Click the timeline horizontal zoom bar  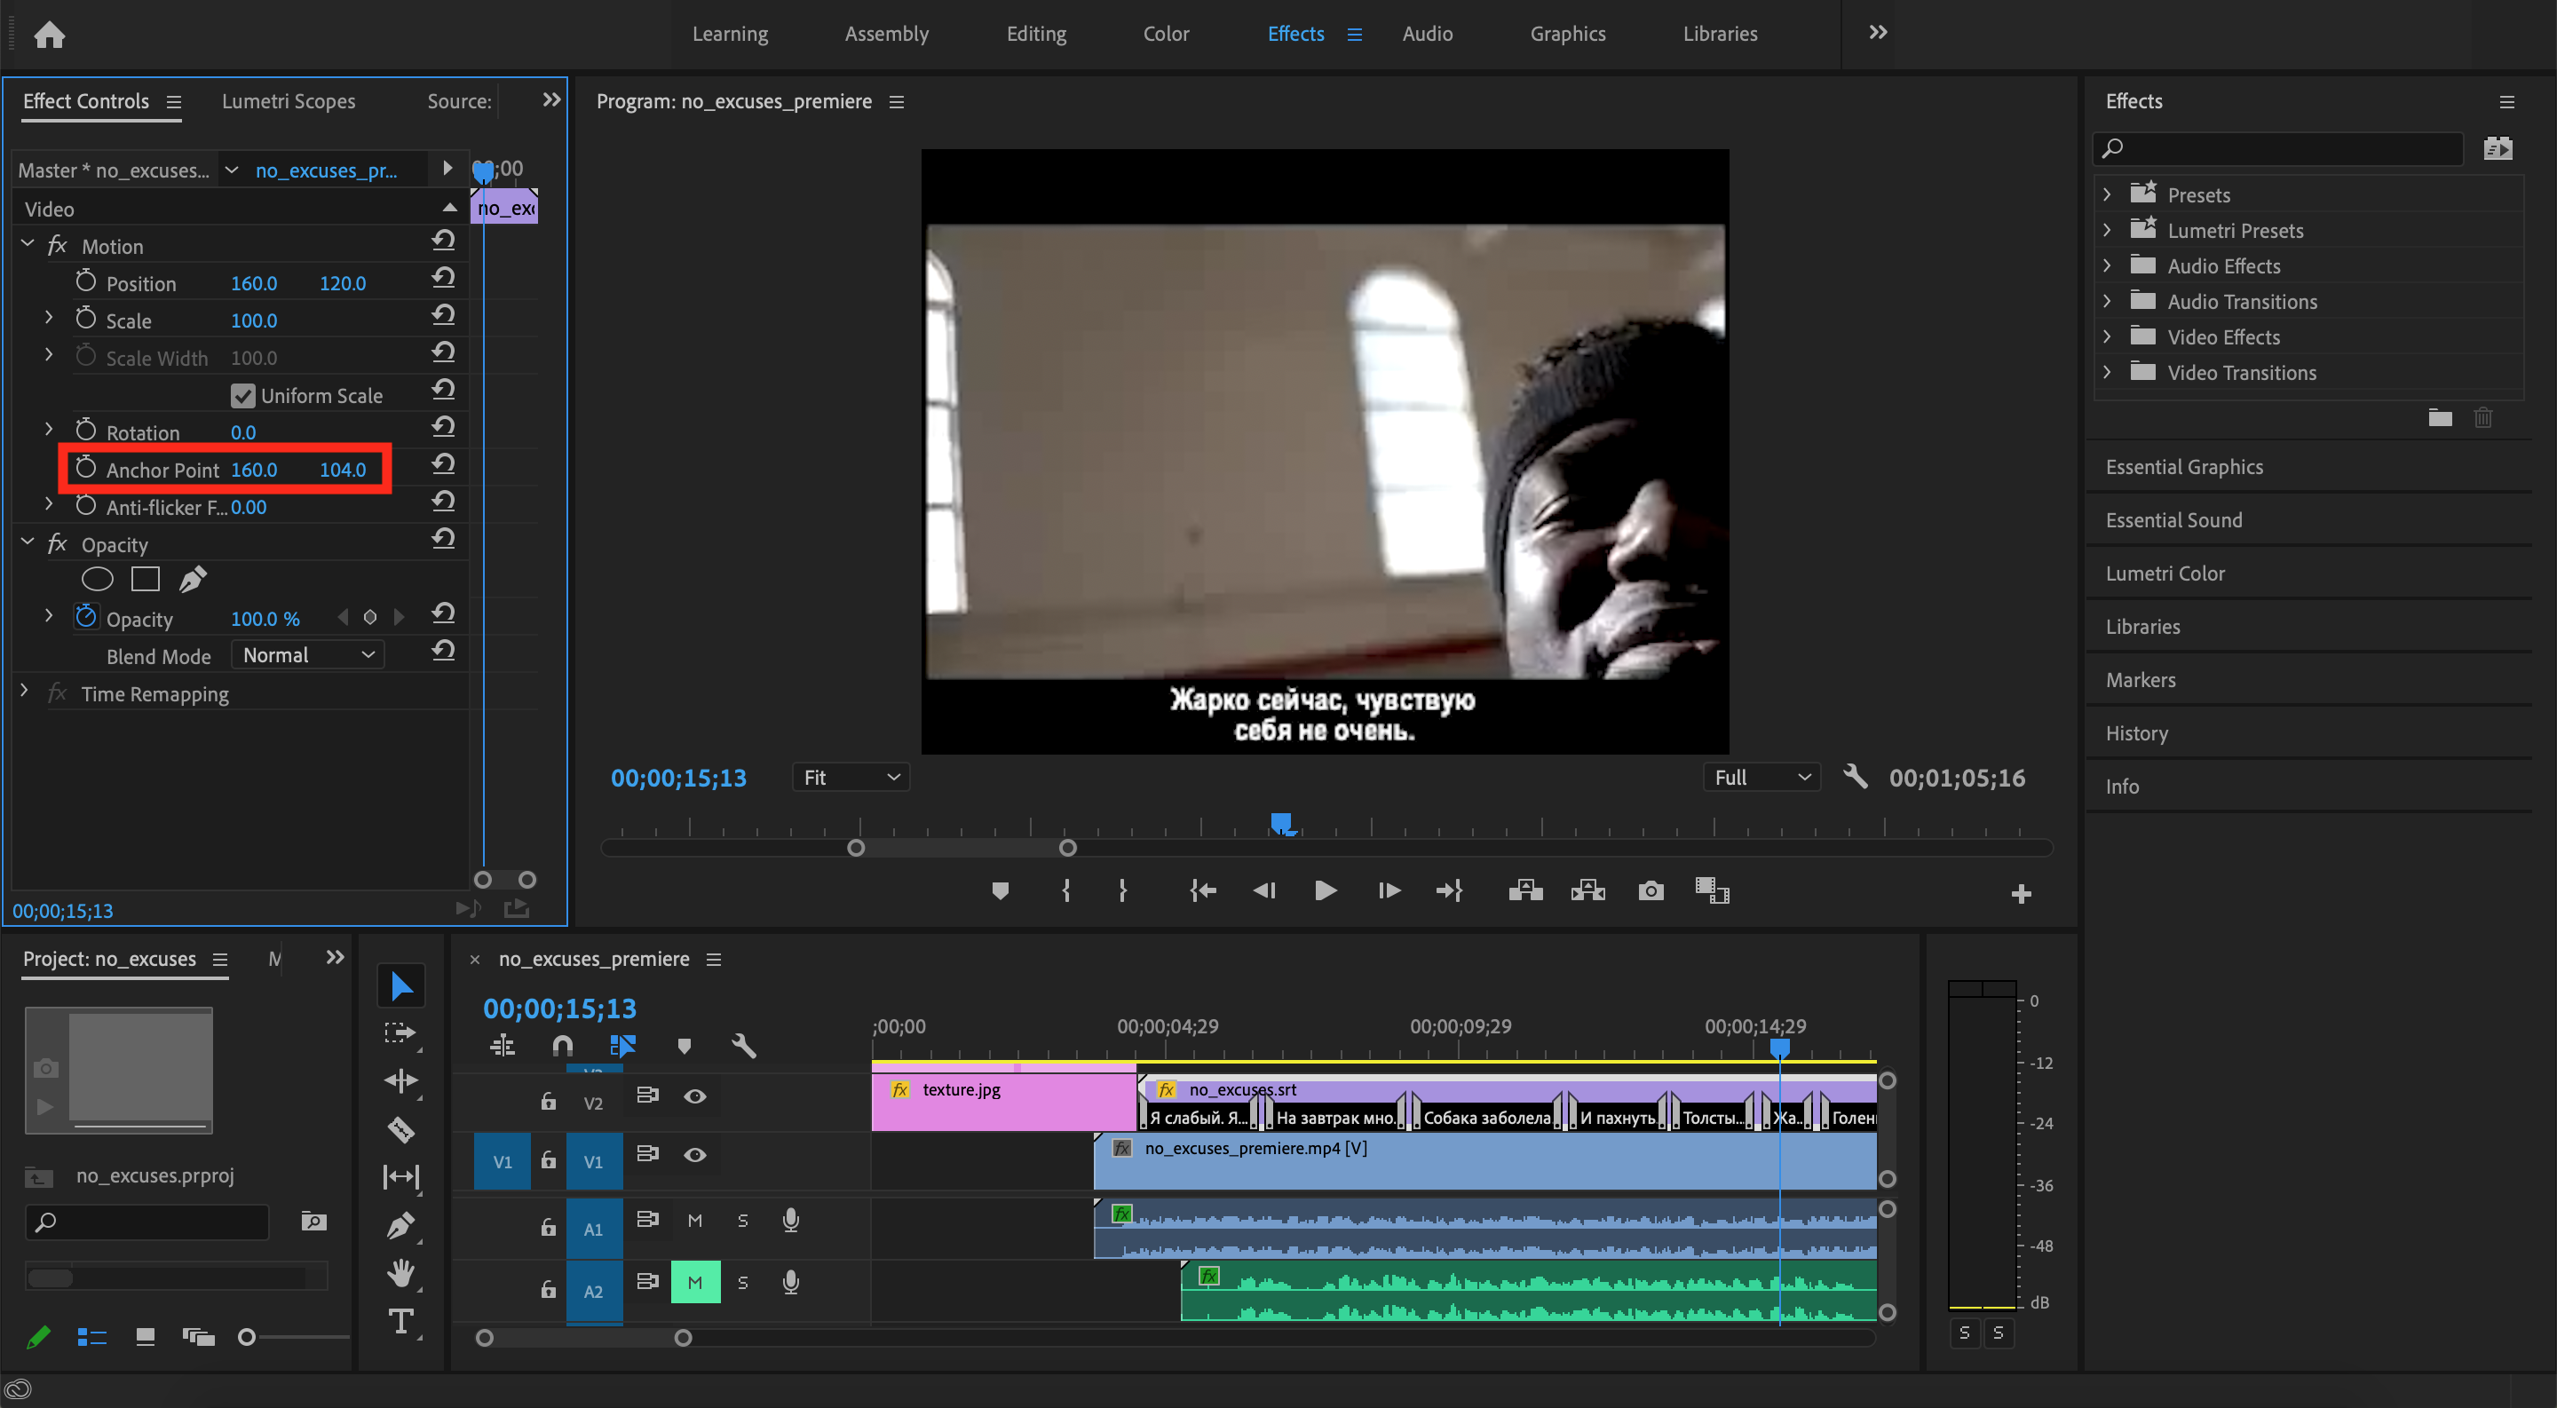point(582,1338)
